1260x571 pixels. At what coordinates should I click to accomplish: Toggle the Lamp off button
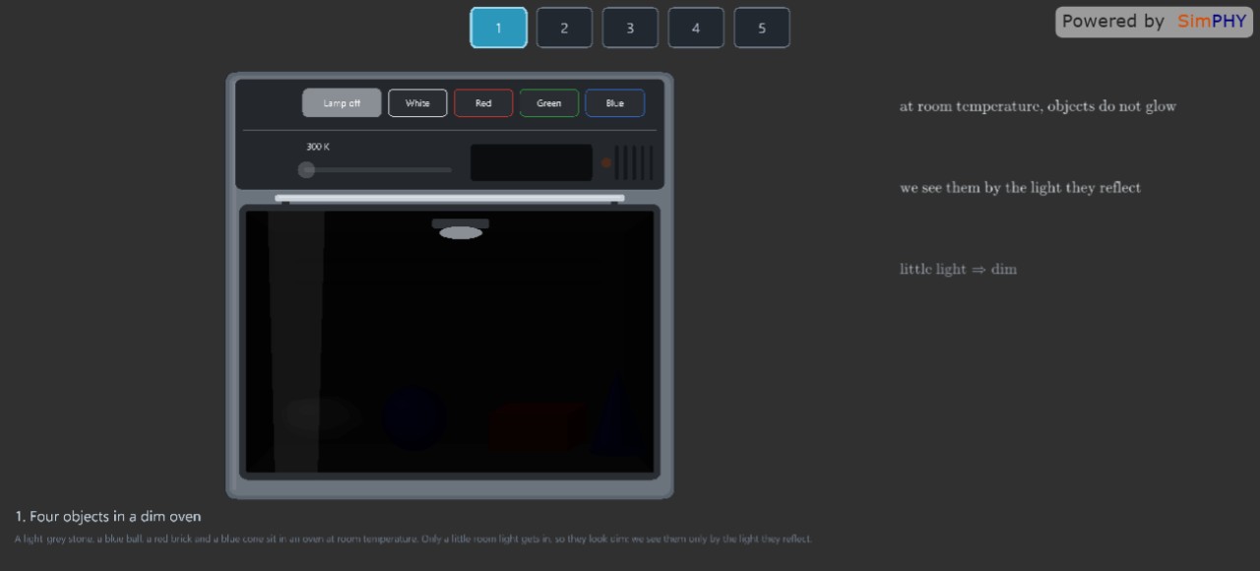click(342, 103)
